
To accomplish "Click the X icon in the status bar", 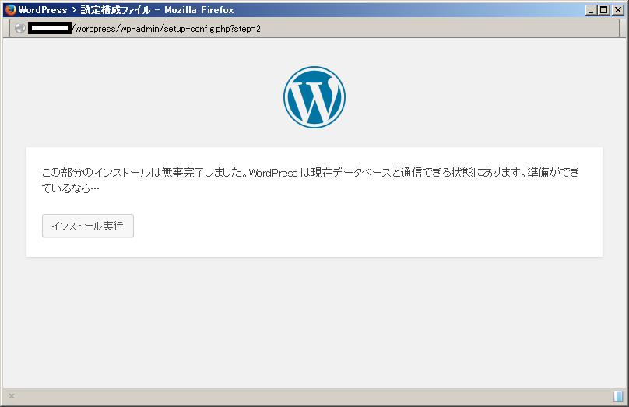I will 12,396.
